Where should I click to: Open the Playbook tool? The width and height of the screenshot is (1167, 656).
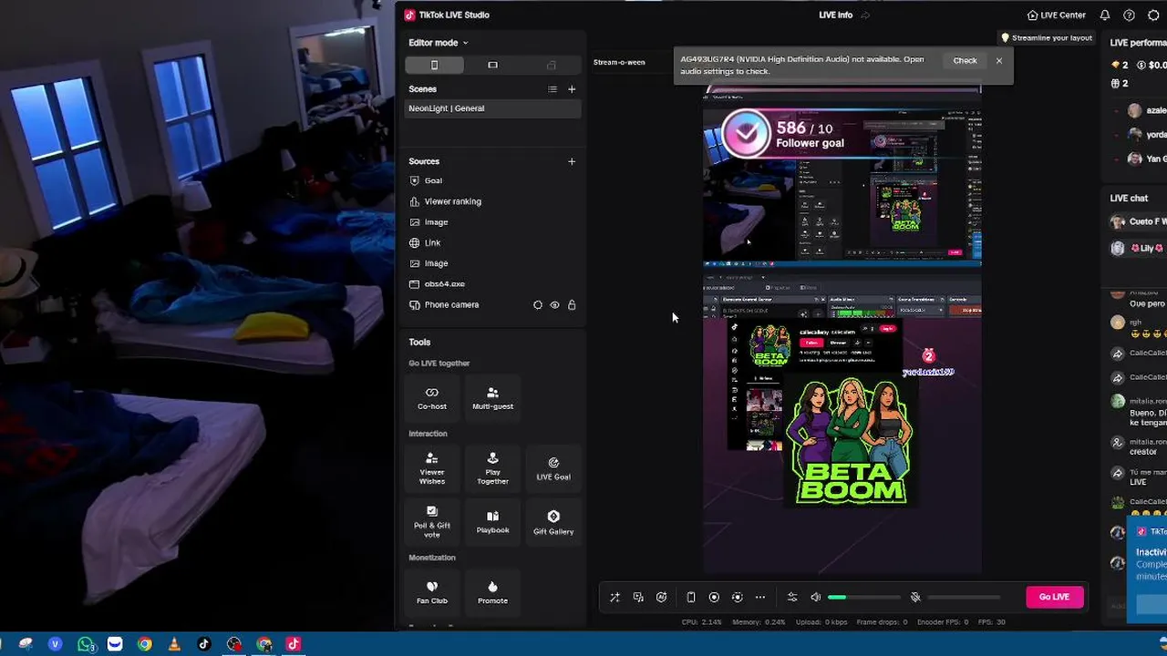[492, 521]
